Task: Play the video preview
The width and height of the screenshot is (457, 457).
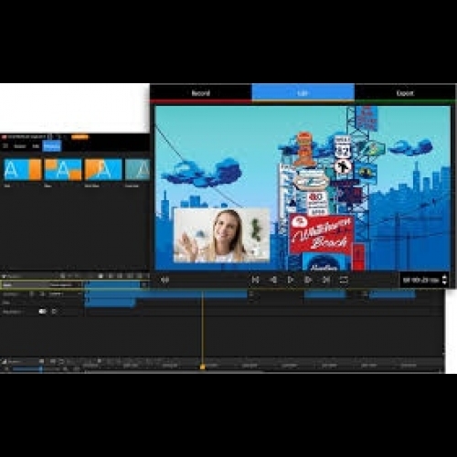Action: tap(291, 280)
